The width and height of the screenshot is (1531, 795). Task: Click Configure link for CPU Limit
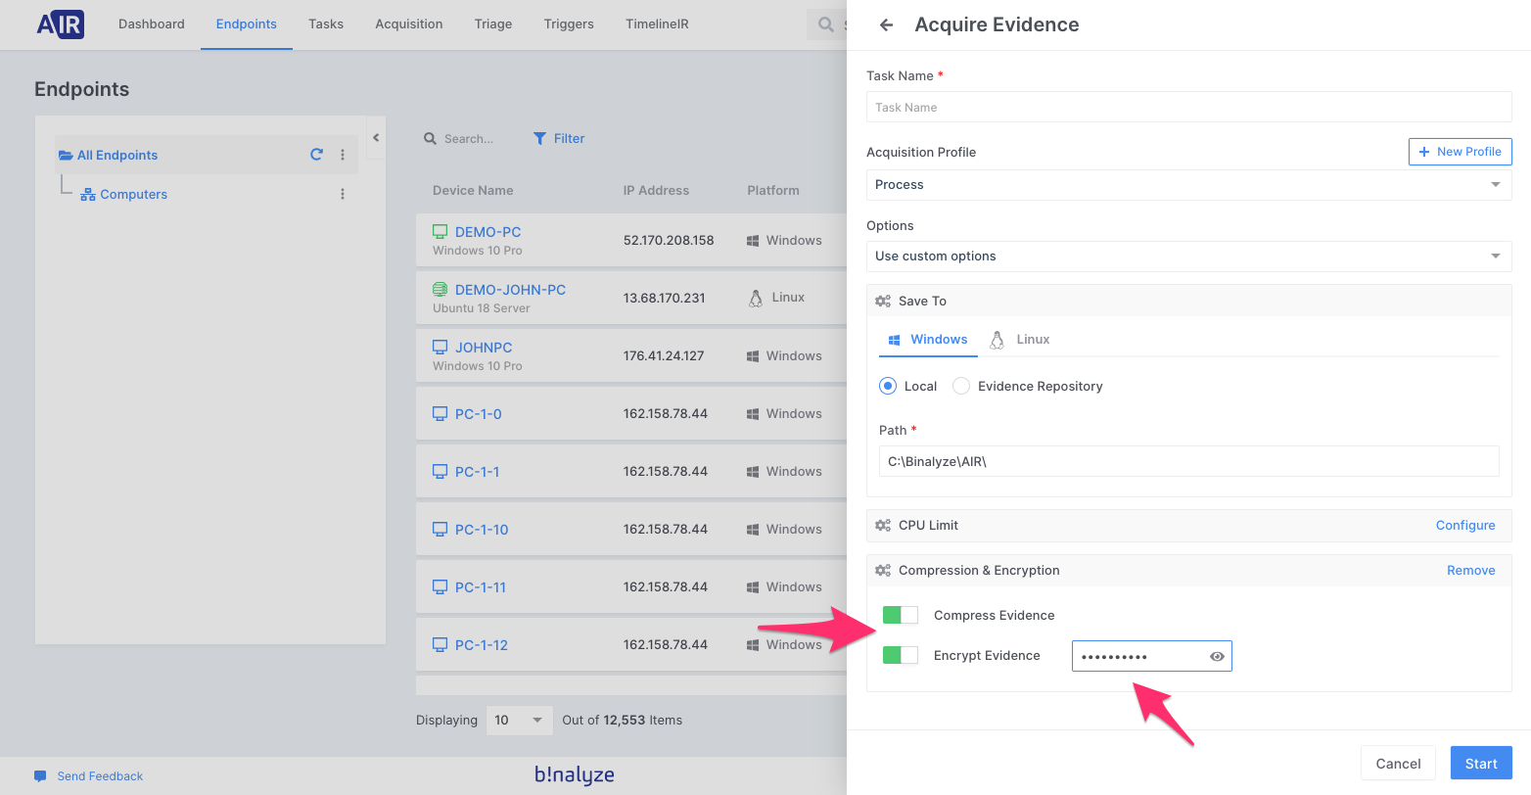point(1464,526)
